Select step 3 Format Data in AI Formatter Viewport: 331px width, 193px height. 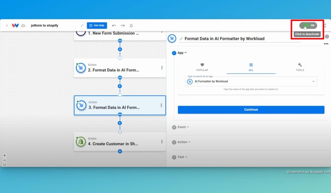click(120, 105)
